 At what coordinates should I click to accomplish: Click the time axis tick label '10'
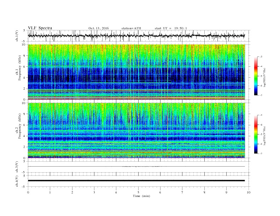coord(249,192)
